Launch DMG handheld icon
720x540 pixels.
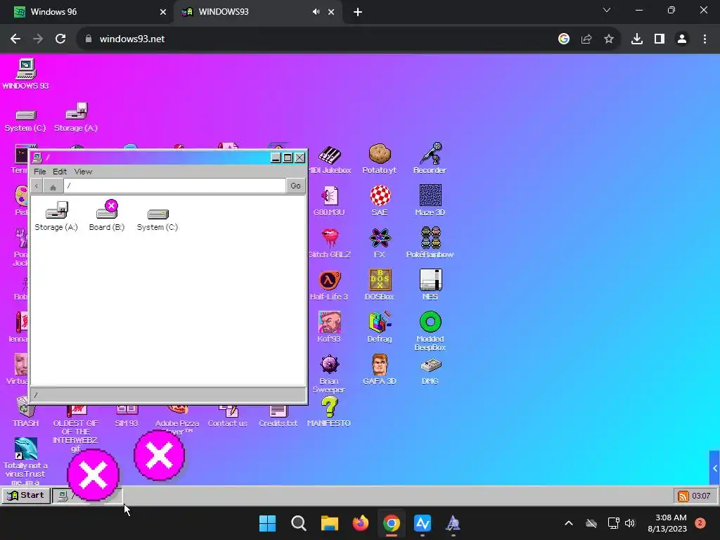(x=430, y=371)
